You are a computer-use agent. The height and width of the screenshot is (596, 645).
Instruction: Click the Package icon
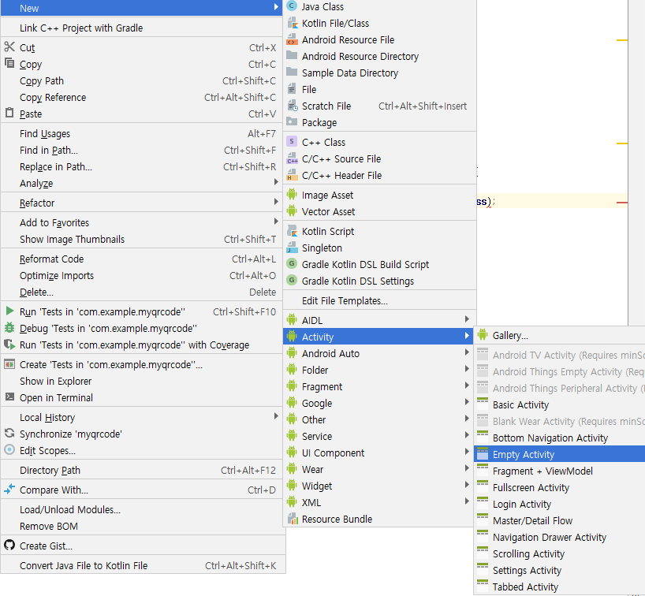click(x=292, y=121)
